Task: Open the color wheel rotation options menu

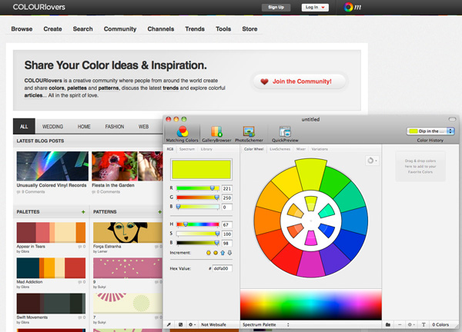Action: tap(372, 161)
